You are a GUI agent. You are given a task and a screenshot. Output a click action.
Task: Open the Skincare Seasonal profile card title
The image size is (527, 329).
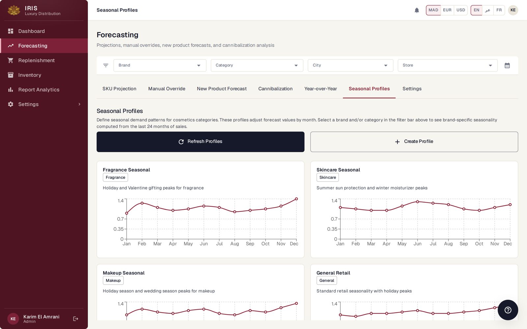coord(338,170)
